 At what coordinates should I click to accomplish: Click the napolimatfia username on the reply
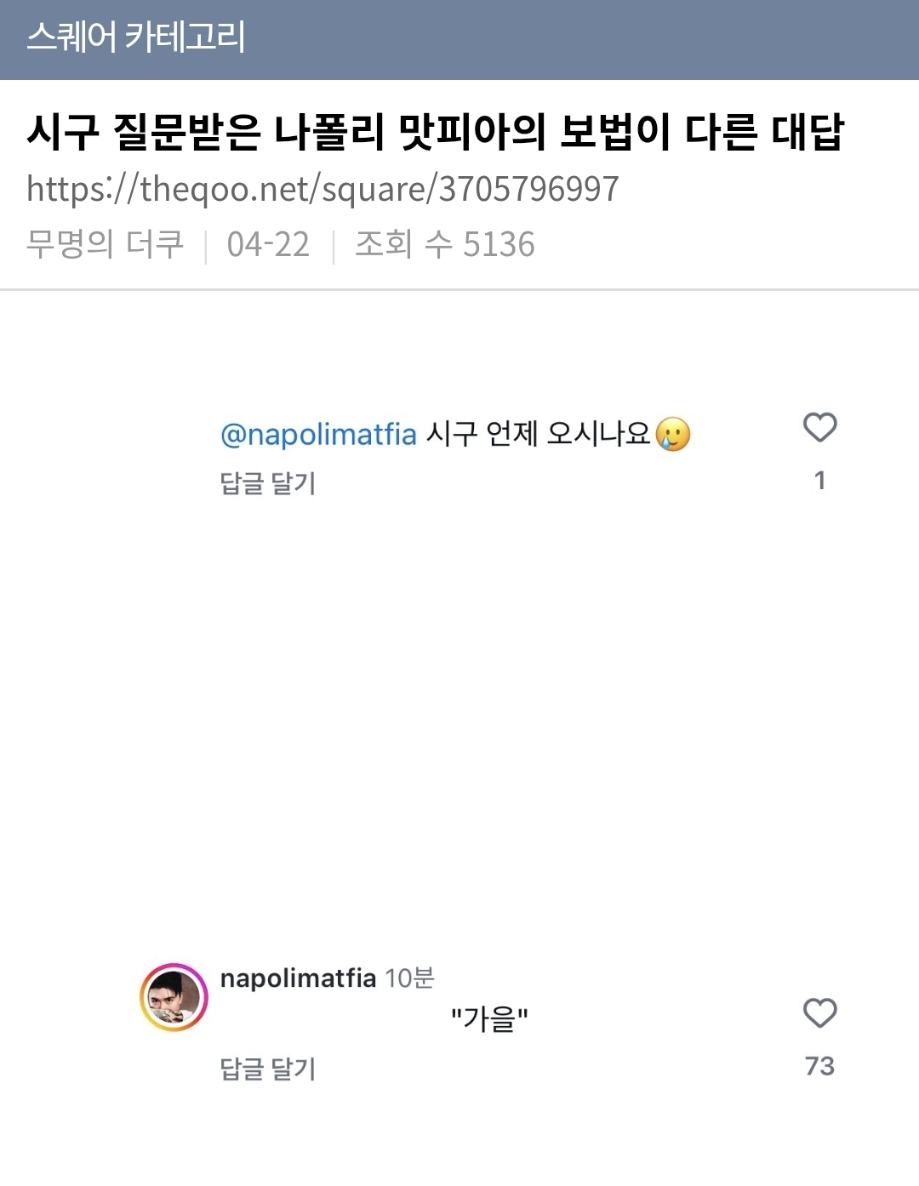[298, 978]
